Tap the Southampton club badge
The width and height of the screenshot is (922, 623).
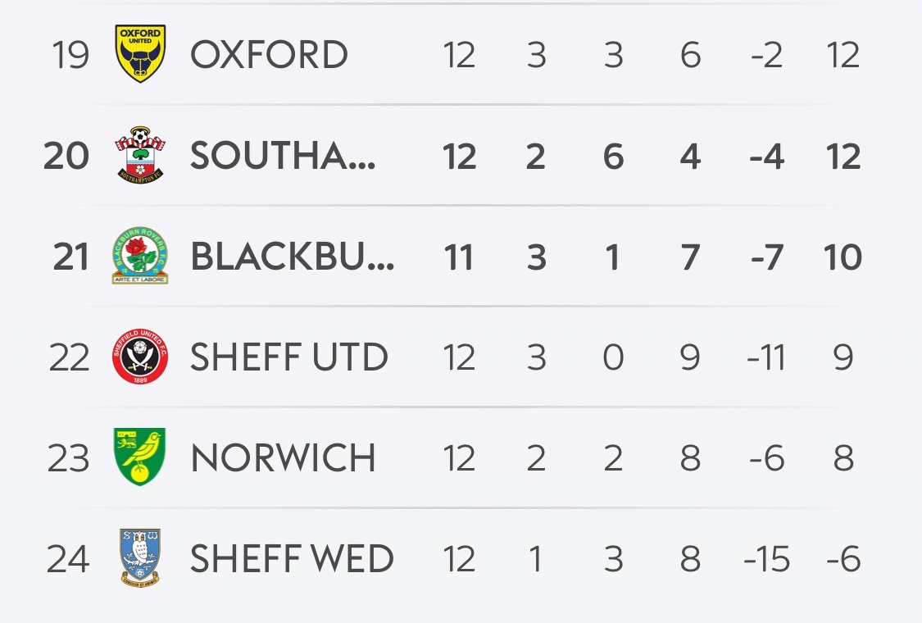pos(139,155)
